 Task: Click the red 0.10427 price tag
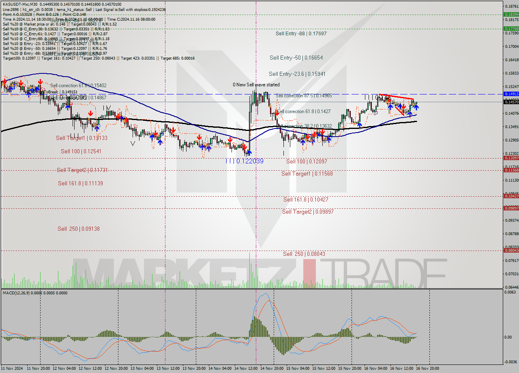coord(511,196)
